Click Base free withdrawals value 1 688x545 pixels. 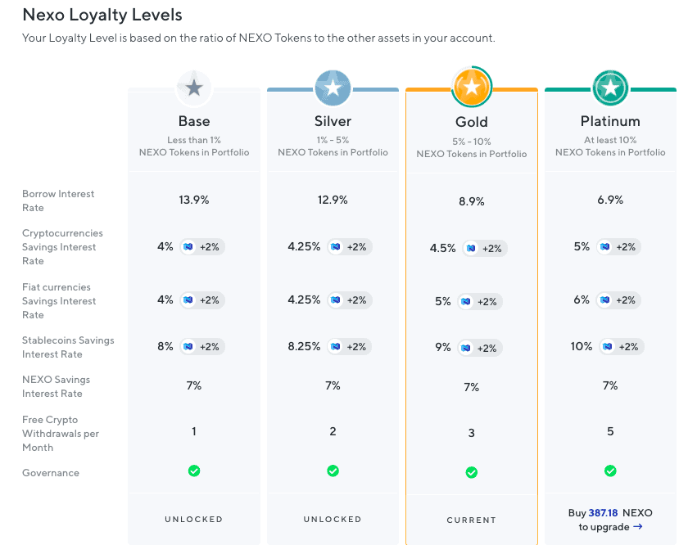coord(194,431)
